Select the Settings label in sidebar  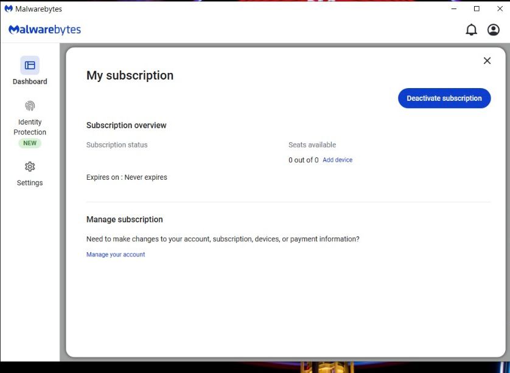[x=30, y=183]
